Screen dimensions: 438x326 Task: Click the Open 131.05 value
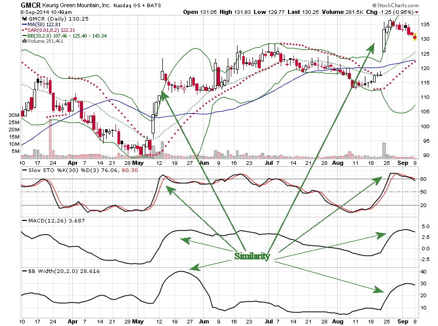tap(200, 12)
